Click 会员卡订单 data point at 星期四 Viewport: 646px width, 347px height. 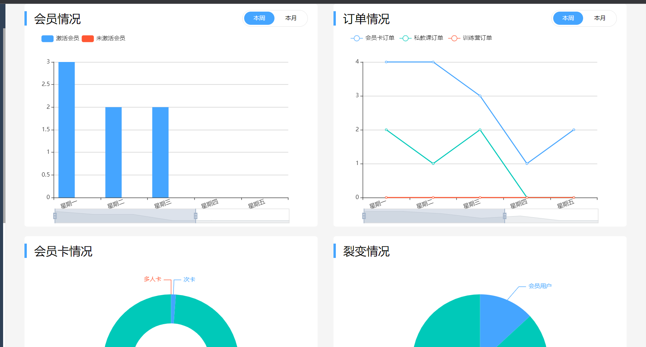[x=527, y=164]
